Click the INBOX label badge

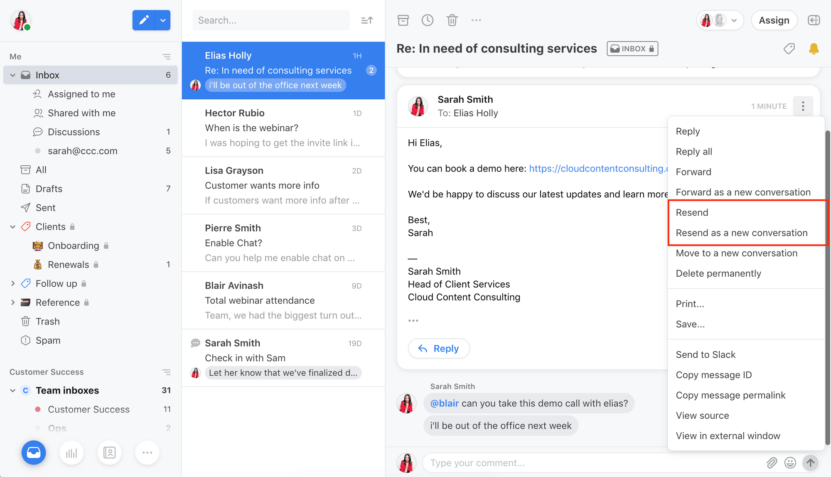coord(632,49)
